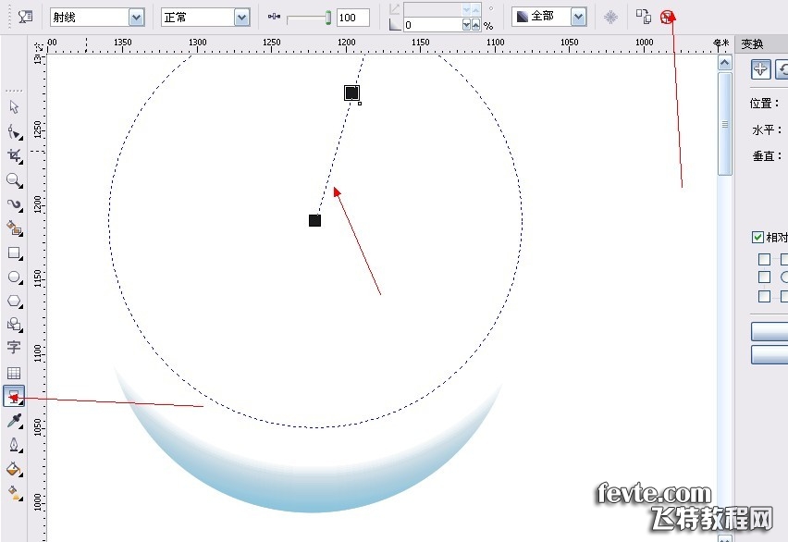Click the 垂直： label in Transform docker
This screenshot has width=788, height=542.
(767, 156)
